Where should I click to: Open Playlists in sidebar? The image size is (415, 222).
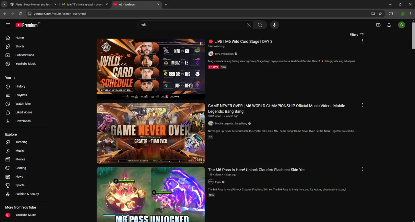point(26,95)
